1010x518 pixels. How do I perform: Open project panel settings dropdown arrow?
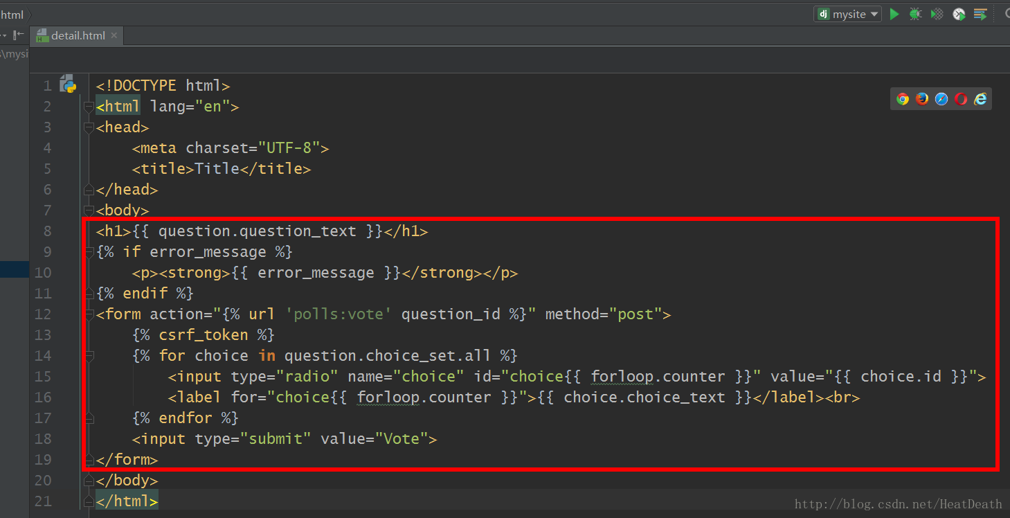3,35
